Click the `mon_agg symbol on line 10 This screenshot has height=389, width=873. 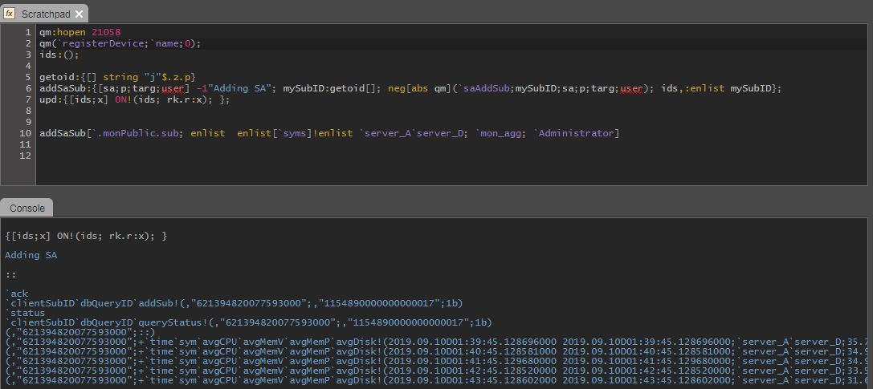[x=497, y=133]
